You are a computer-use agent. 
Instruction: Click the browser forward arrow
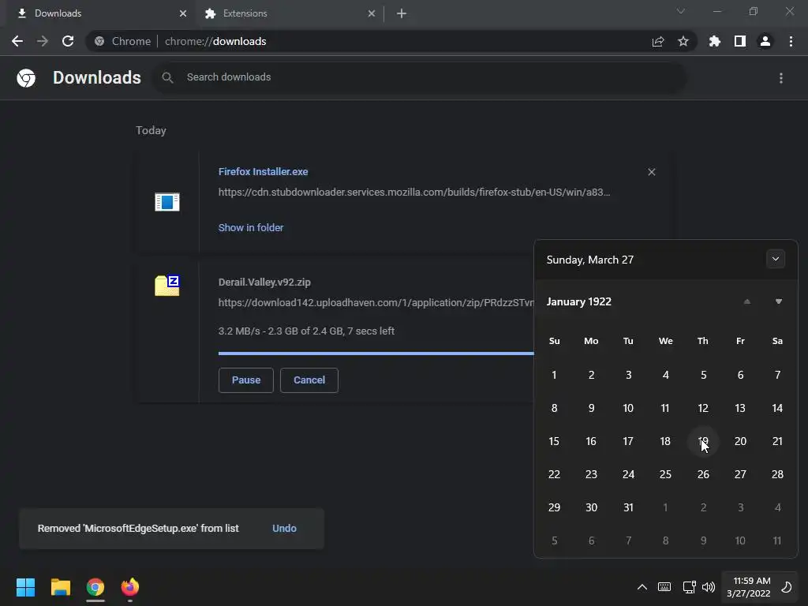43,41
